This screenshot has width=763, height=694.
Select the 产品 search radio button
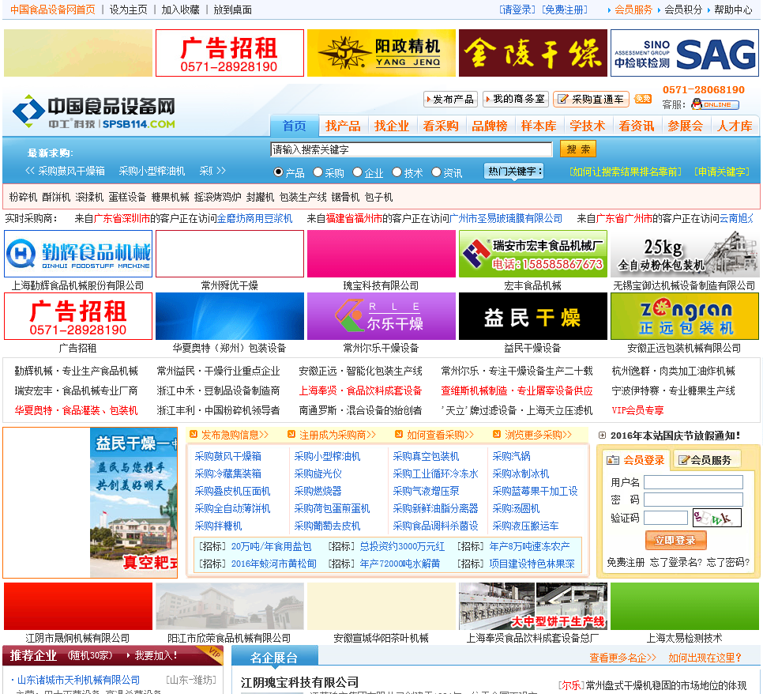[278, 172]
